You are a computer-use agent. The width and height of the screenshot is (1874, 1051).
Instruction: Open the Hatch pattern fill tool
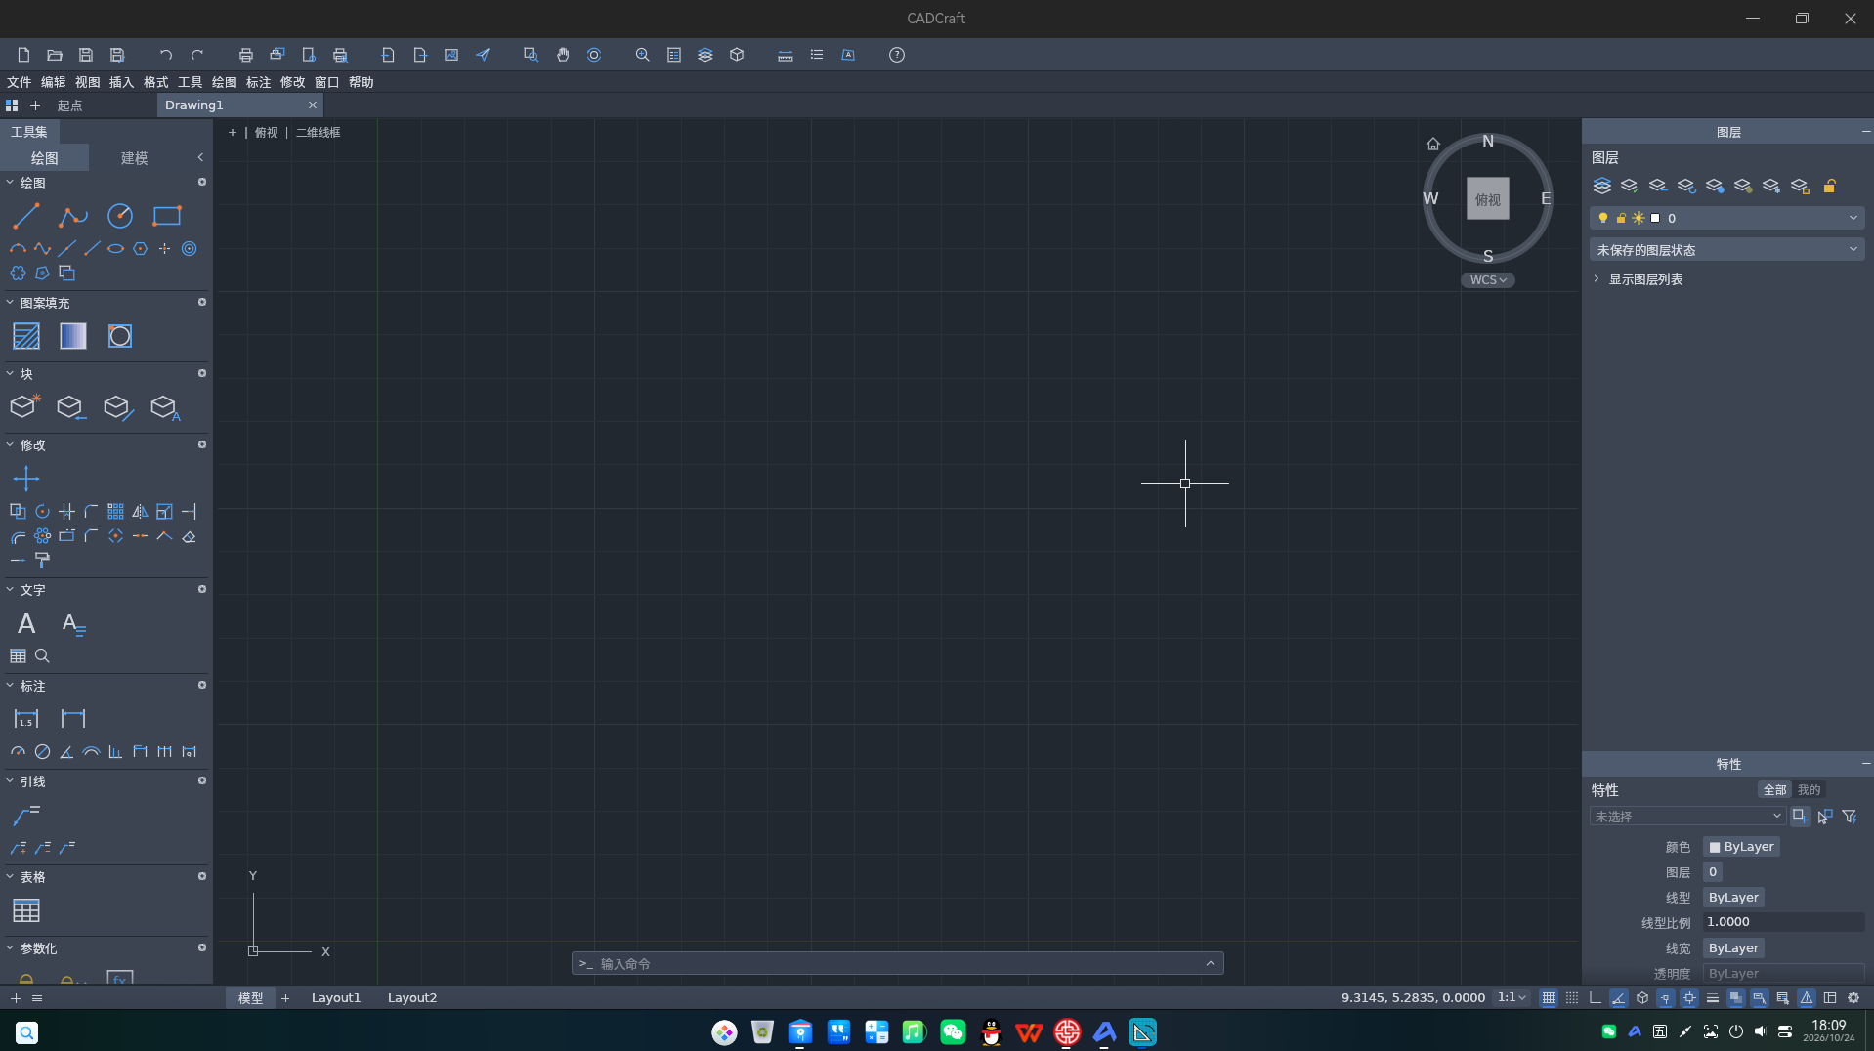click(x=26, y=336)
